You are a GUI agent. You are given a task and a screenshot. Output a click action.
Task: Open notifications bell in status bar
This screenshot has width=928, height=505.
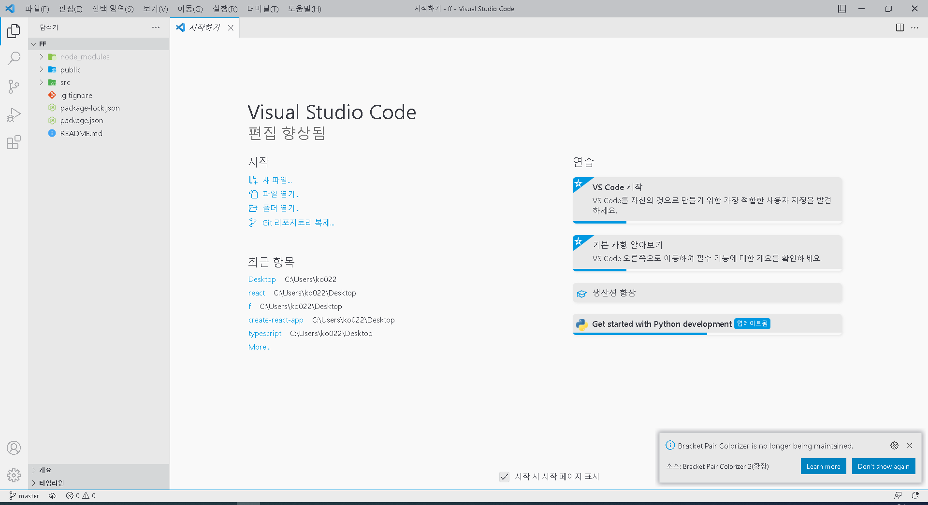coord(915,496)
